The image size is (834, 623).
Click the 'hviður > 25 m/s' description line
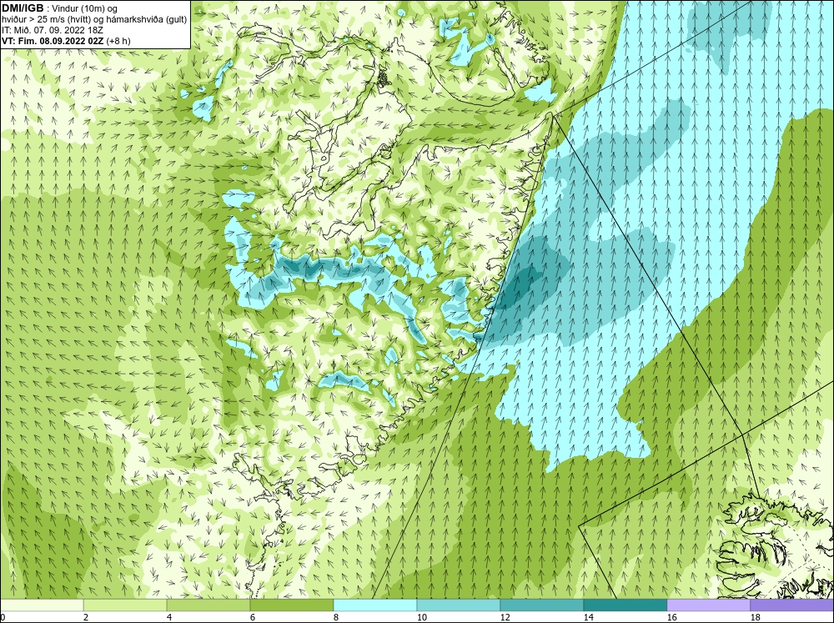point(94,19)
